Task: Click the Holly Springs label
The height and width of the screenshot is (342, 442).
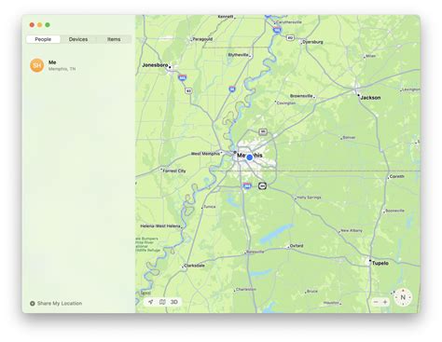Action: coord(309,197)
